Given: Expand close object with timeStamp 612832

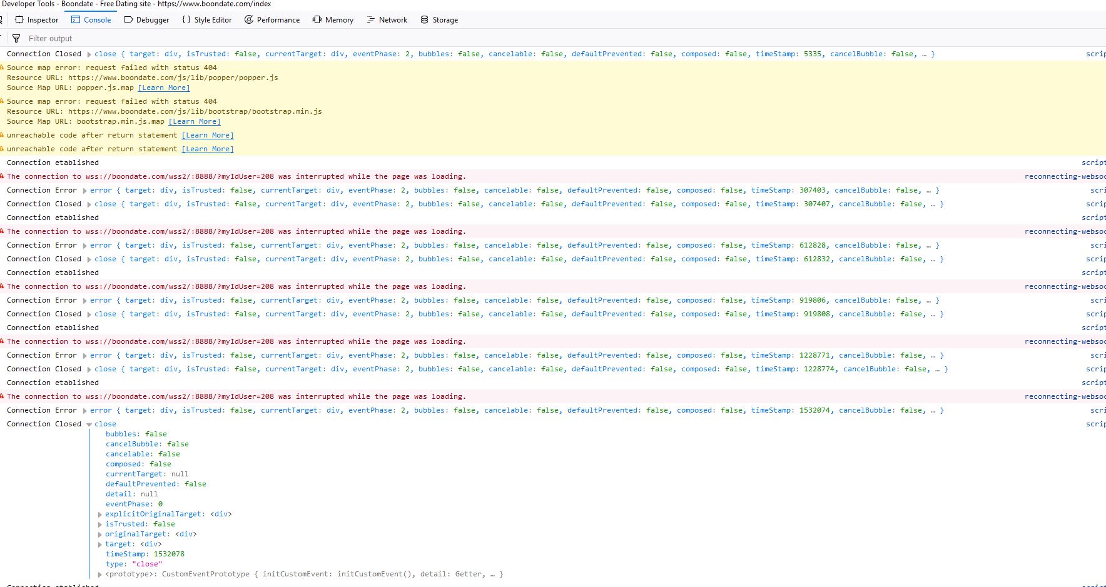Looking at the screenshot, I should coord(89,259).
